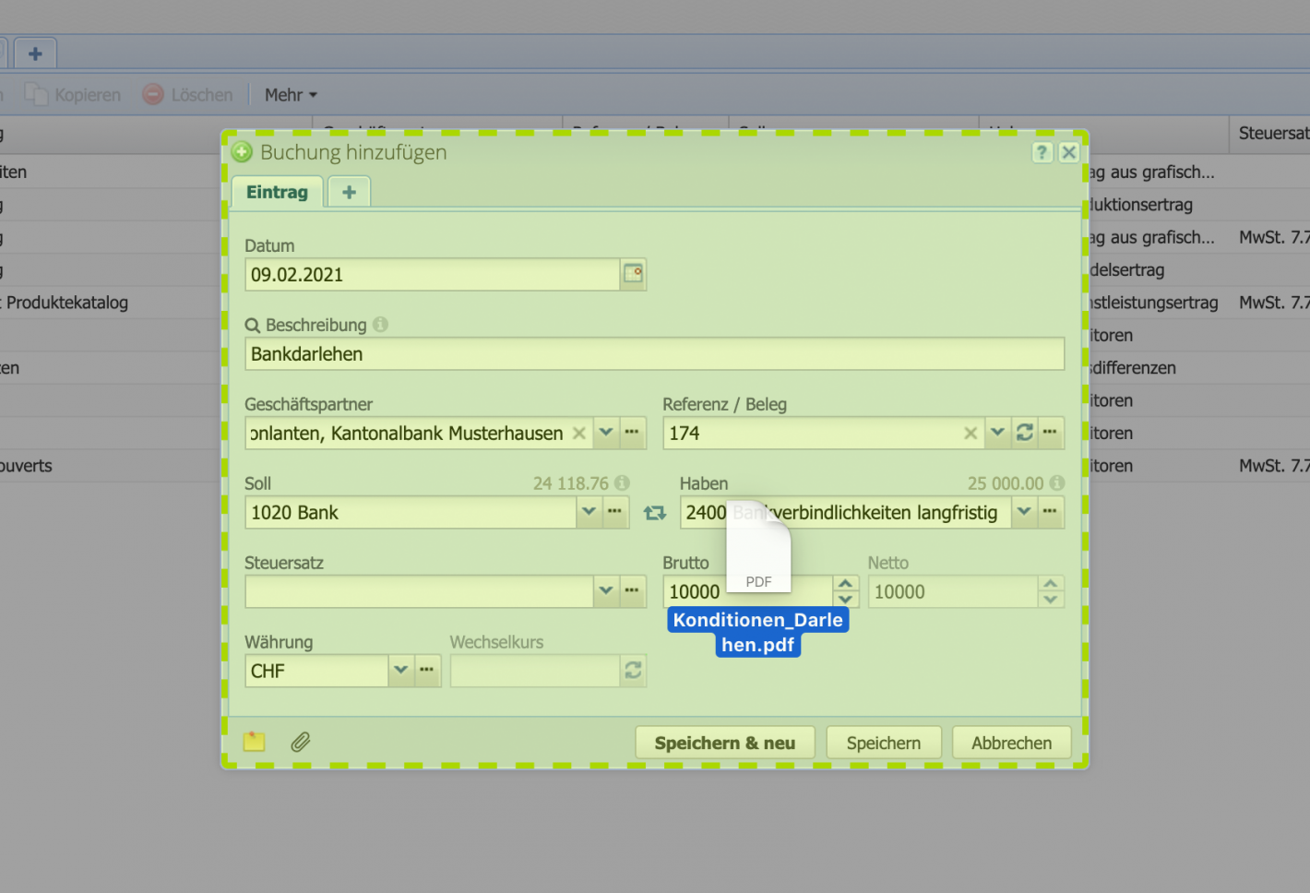Open the Soll account dropdown for 1020 Bank
1310x893 pixels.
589,512
